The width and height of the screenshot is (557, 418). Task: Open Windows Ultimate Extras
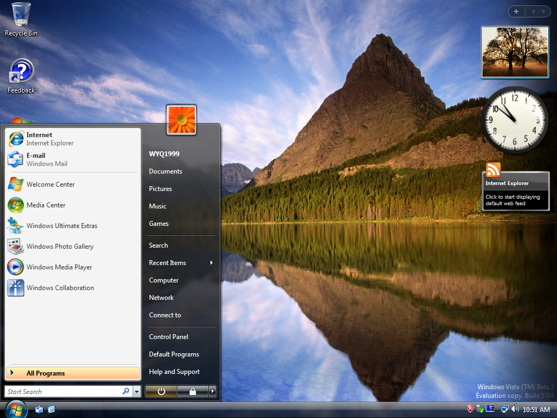(73, 226)
